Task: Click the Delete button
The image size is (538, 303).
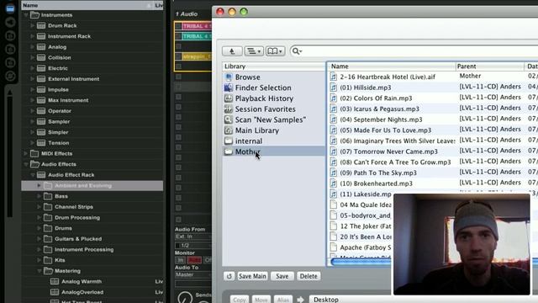Action: 309,276
